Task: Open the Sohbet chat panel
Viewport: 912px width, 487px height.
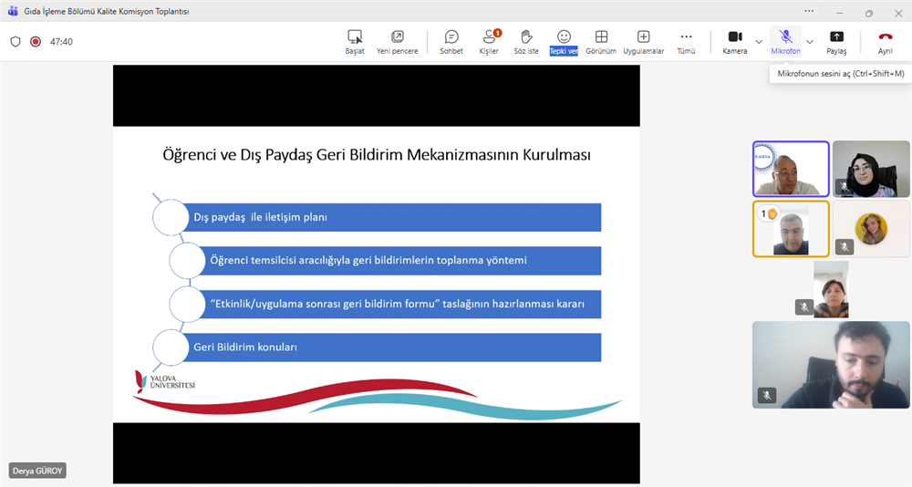Action: pos(451,42)
